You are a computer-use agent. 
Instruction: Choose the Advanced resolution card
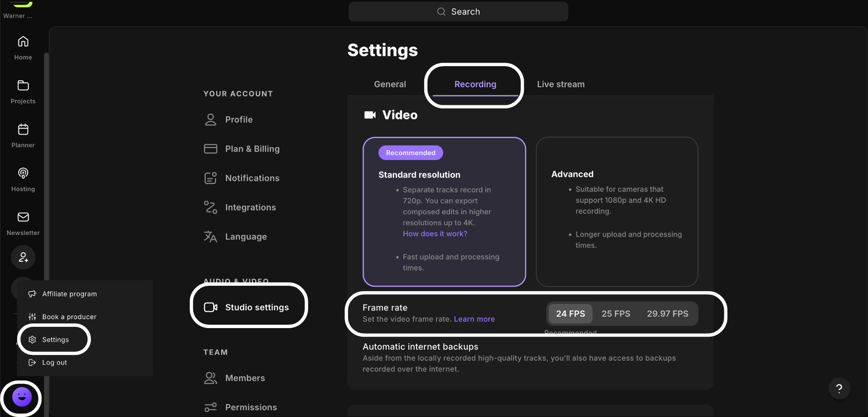tap(617, 212)
